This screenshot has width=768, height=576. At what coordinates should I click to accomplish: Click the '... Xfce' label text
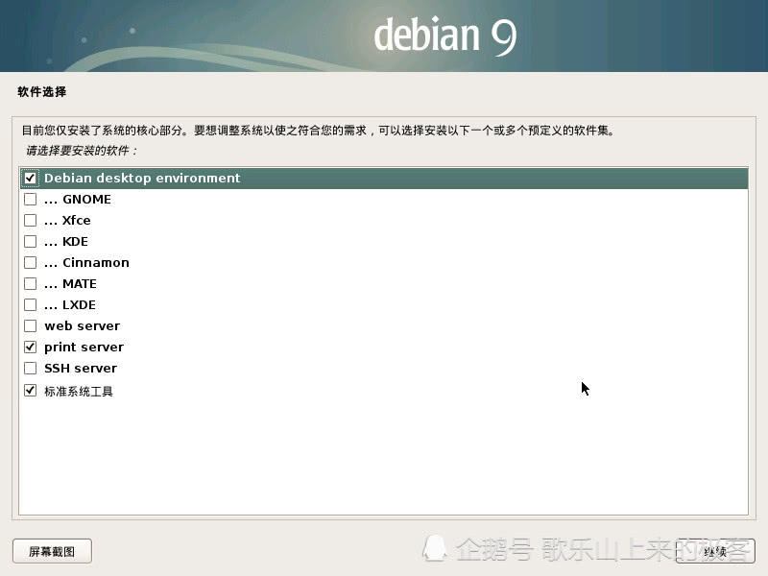tap(67, 221)
